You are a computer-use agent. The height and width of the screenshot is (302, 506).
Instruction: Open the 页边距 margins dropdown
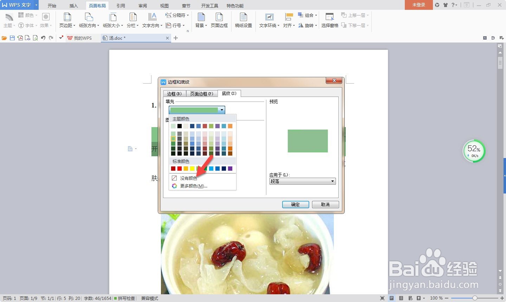coord(67,20)
